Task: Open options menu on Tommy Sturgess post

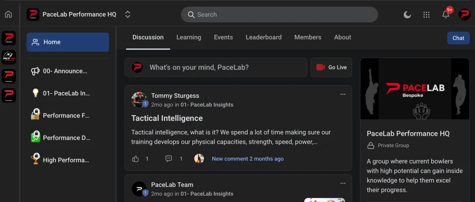Action: coord(343,94)
